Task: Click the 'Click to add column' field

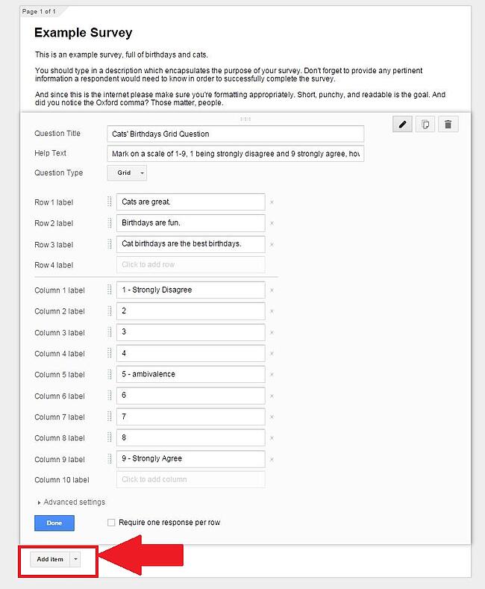Action: (x=190, y=479)
